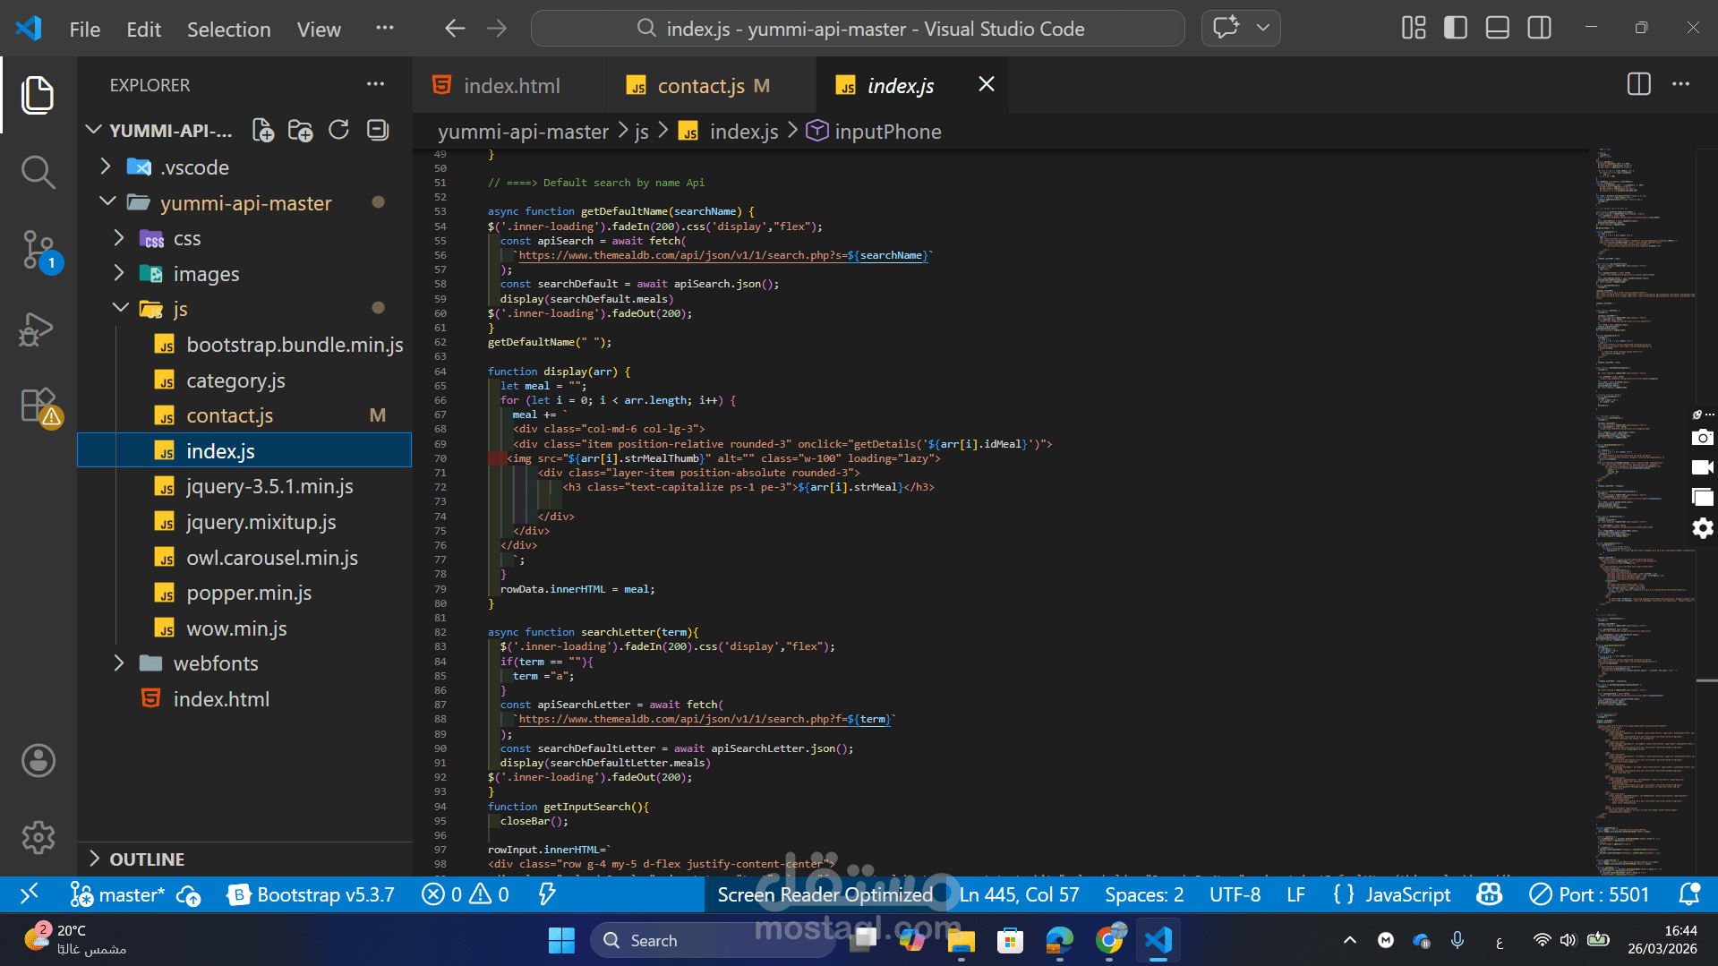This screenshot has height=966, width=1718.
Task: Click the New Folder icon in Explorer
Action: 300,131
